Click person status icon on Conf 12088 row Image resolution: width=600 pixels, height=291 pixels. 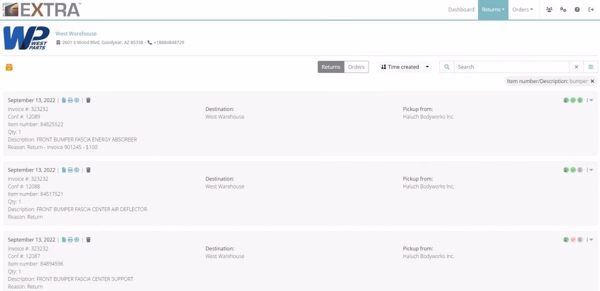tap(566, 170)
